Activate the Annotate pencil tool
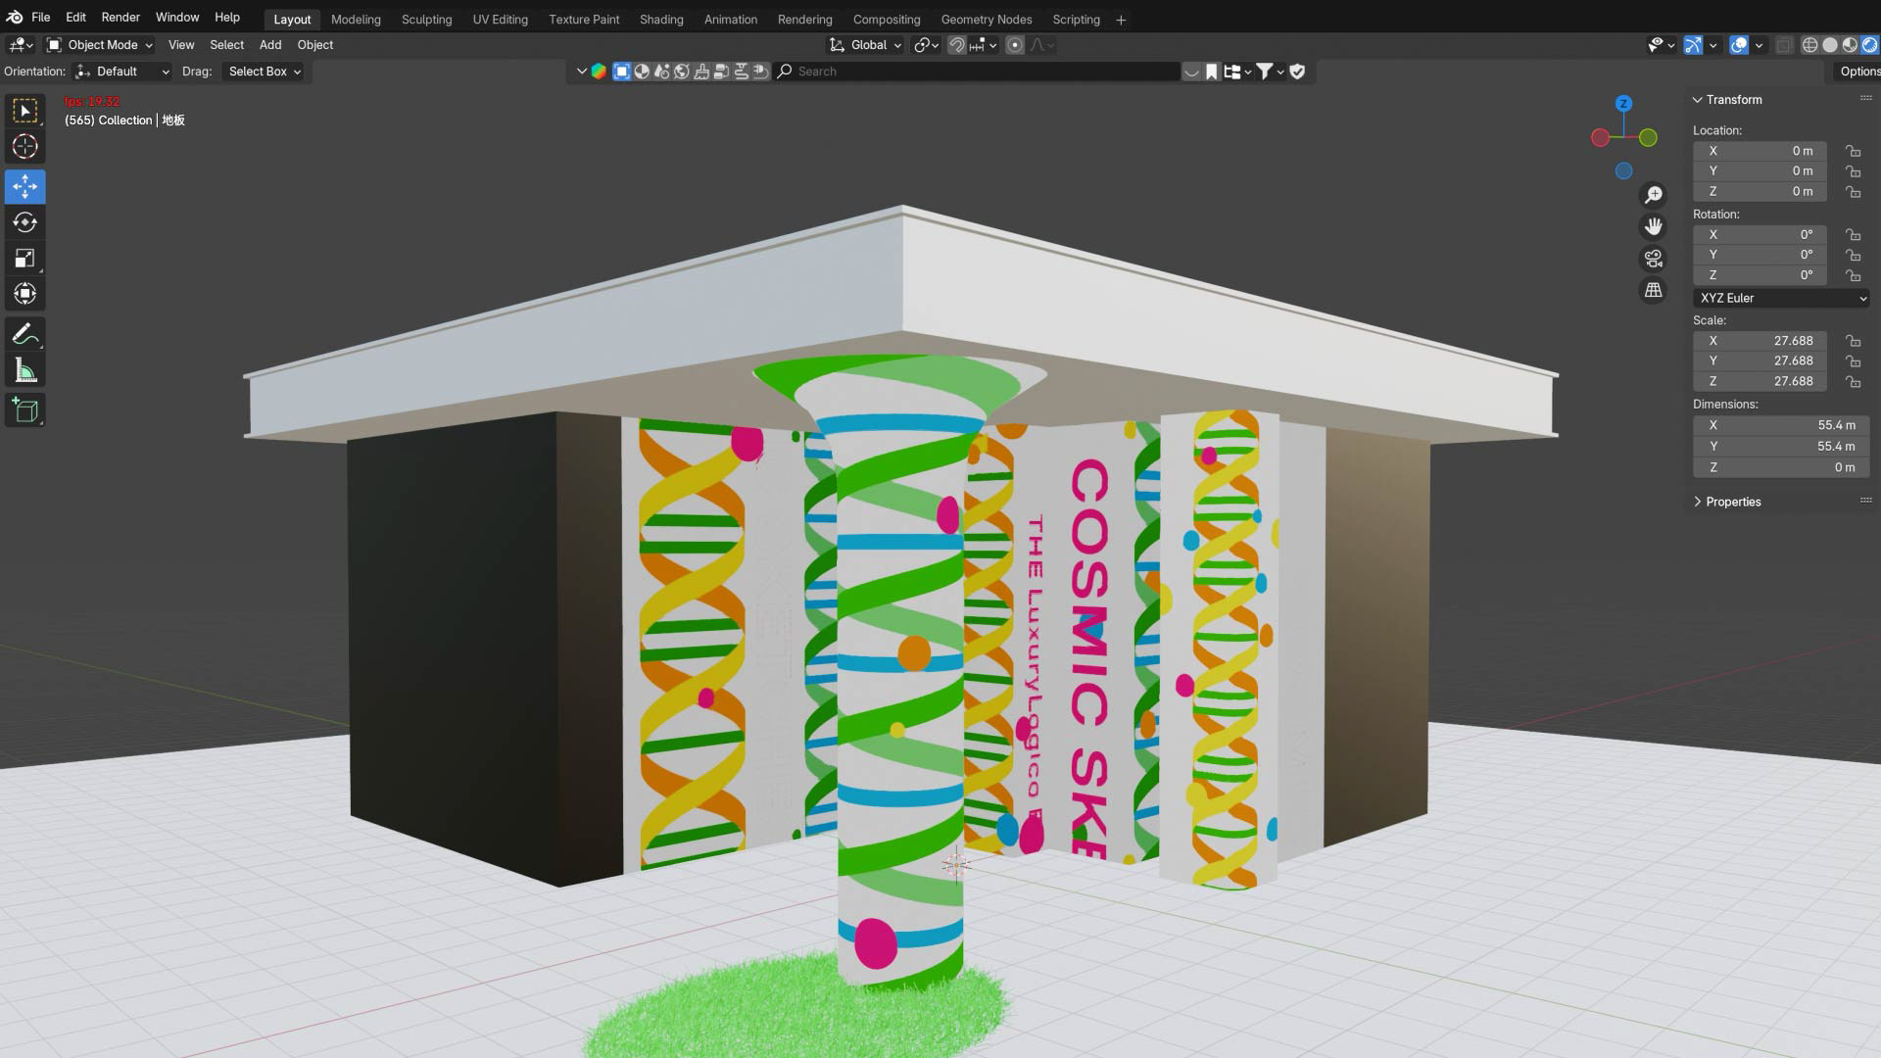The image size is (1881, 1058). click(x=24, y=334)
